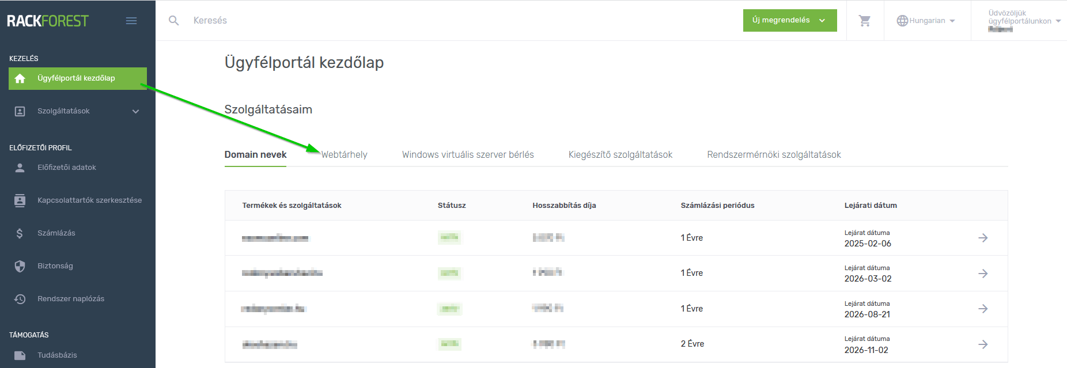Open the Új megrendelés dropdown button
The height and width of the screenshot is (368, 1067).
coord(789,20)
